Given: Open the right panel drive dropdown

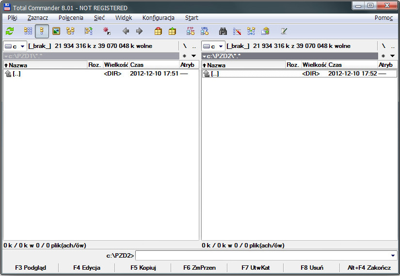Looking at the screenshot, I should coord(213,46).
